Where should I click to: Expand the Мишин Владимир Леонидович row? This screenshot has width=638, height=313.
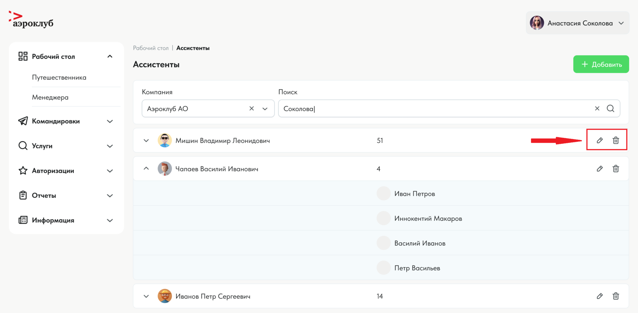[146, 141]
